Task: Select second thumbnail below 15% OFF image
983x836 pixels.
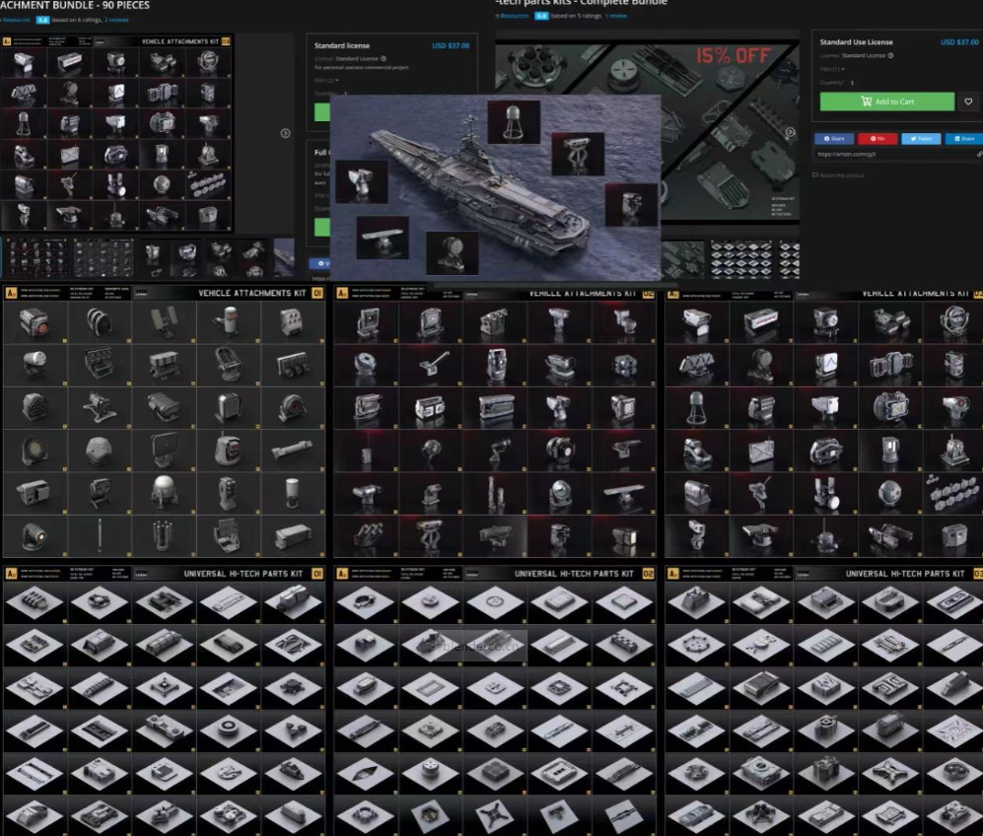Action: point(740,259)
